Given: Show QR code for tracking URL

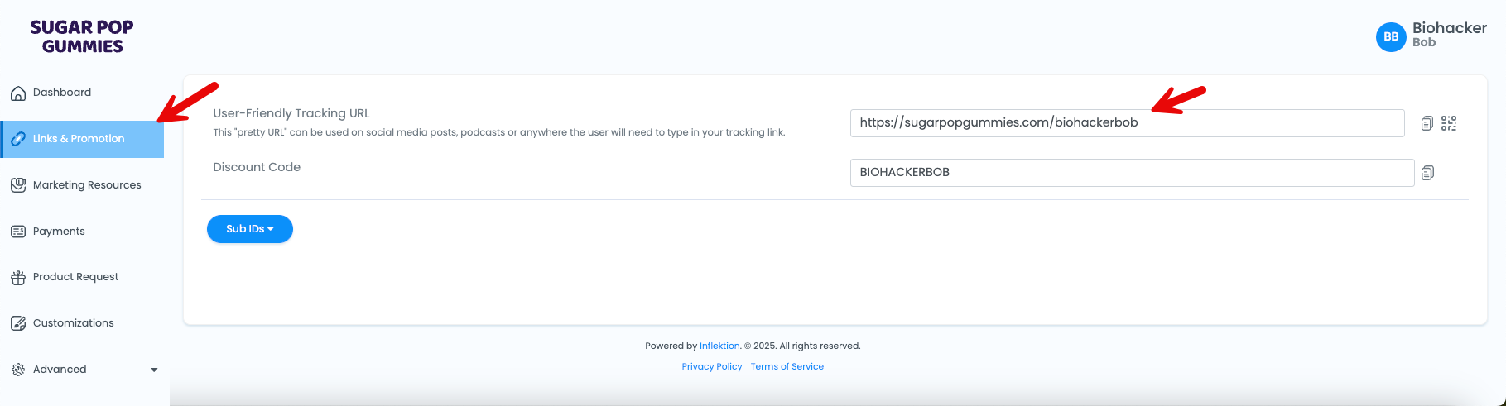Looking at the screenshot, I should (1448, 123).
